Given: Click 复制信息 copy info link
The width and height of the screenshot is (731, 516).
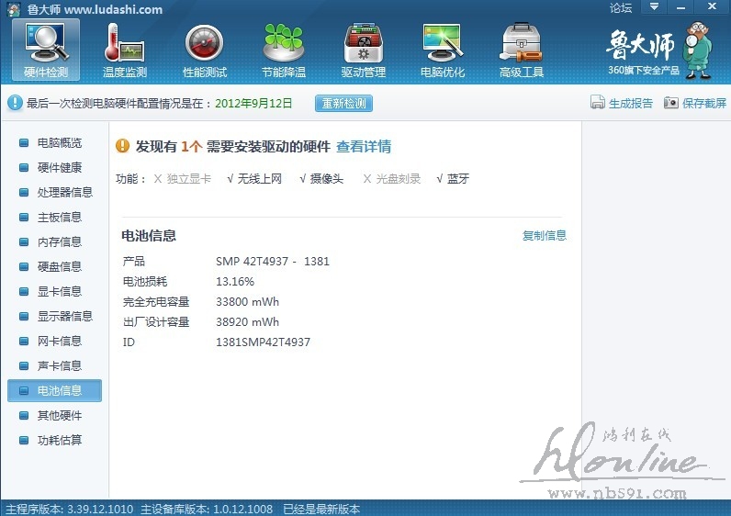Looking at the screenshot, I should click(544, 235).
